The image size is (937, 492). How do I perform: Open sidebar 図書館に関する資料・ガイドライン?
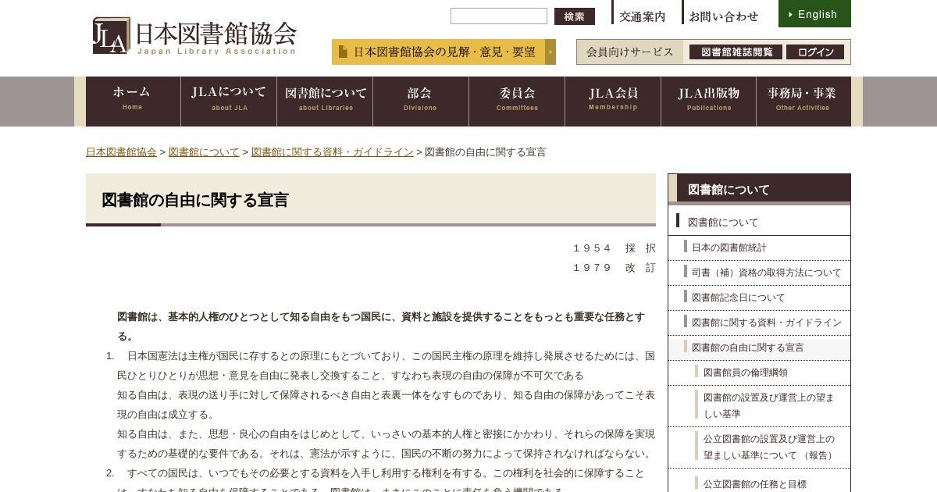coord(759,323)
